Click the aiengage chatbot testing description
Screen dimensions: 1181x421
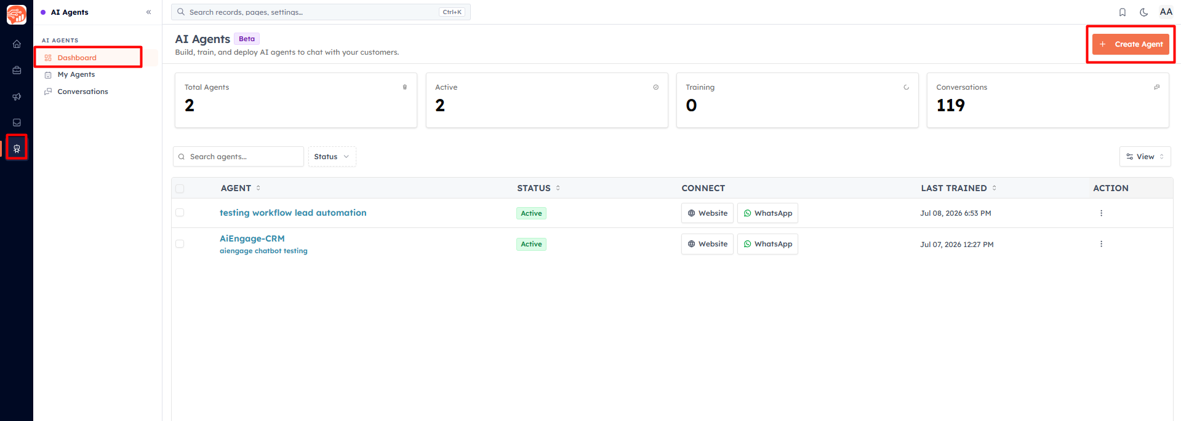click(263, 251)
